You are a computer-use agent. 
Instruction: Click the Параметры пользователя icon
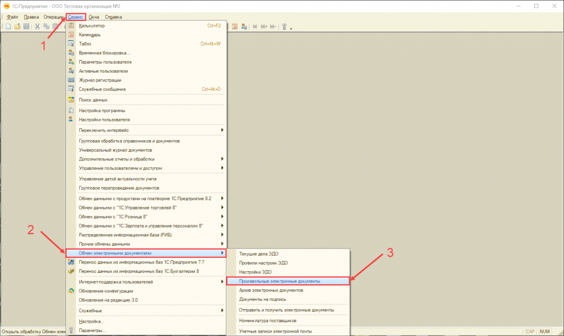[71, 62]
